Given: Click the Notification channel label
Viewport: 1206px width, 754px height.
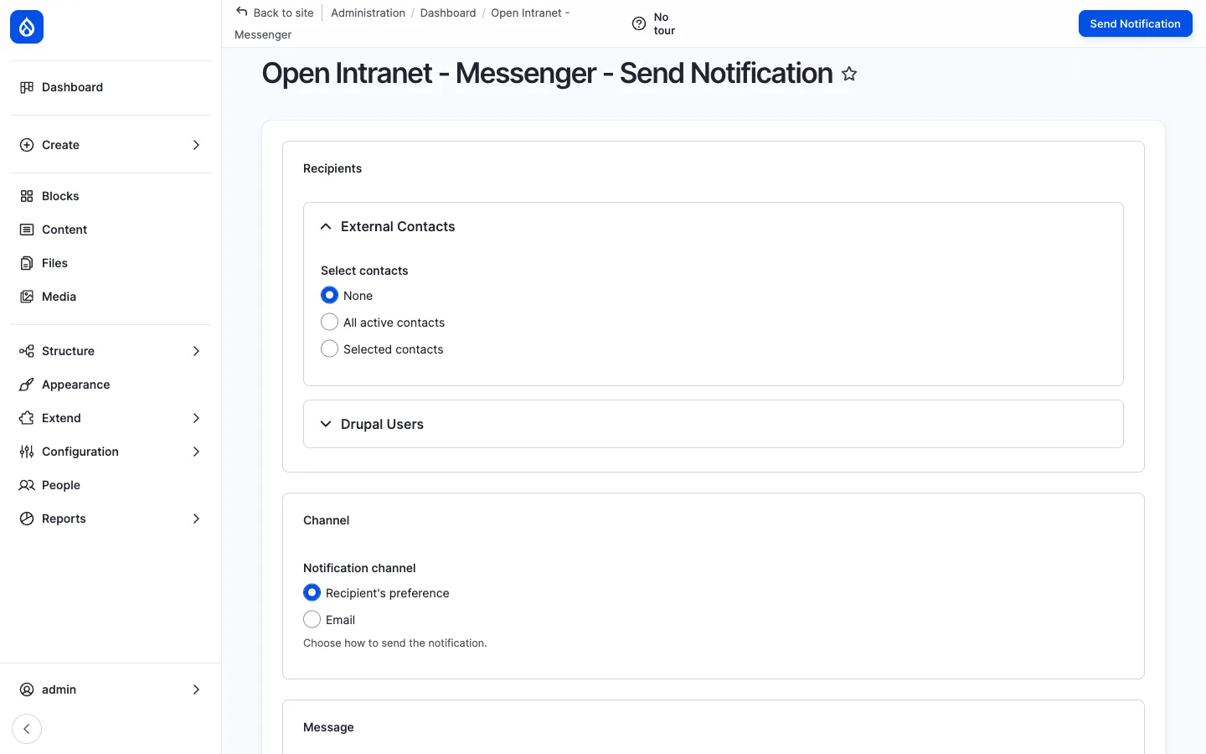Looking at the screenshot, I should tap(359, 568).
